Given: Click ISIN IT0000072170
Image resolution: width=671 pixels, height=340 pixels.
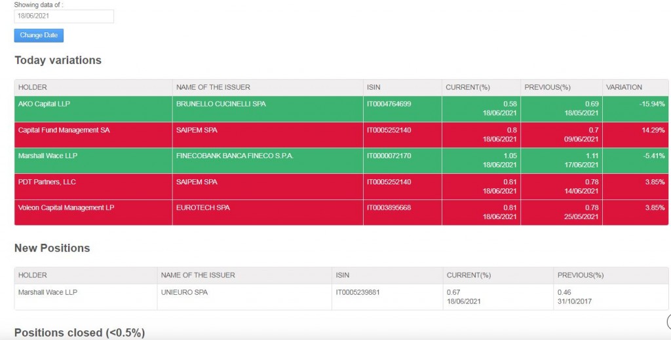Looking at the screenshot, I should point(389,156).
